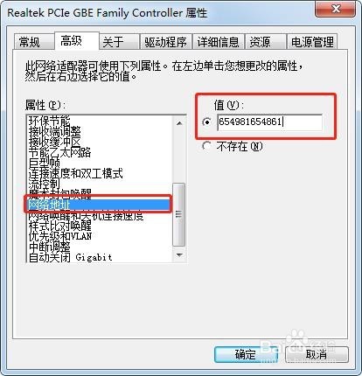The width and height of the screenshot is (362, 376).
Task: Switch to the 驱动程序 tab
Action: coord(165,42)
